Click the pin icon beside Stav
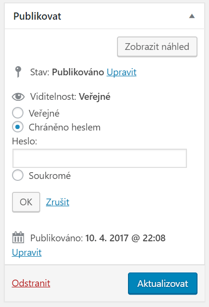This screenshot has height=307, width=209. tap(18, 72)
